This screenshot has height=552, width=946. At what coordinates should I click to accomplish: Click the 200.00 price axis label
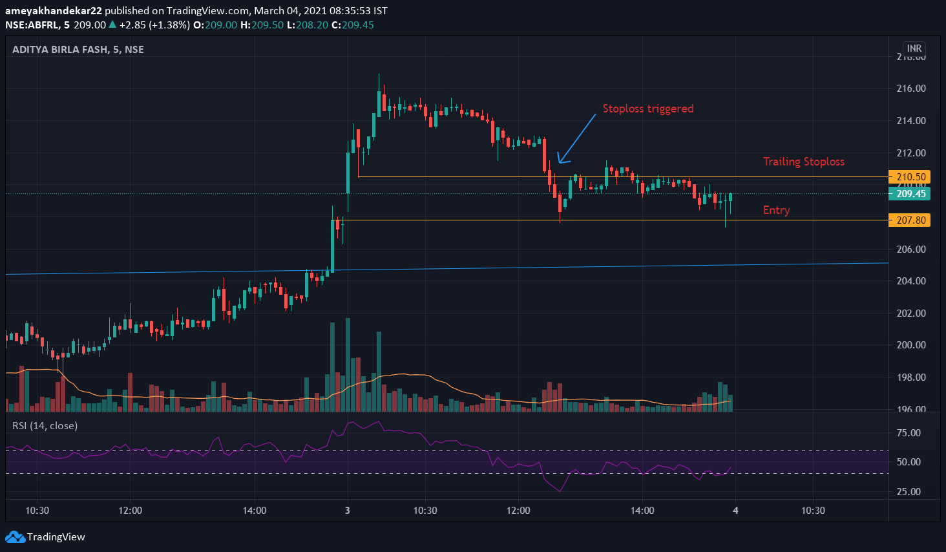[911, 345]
